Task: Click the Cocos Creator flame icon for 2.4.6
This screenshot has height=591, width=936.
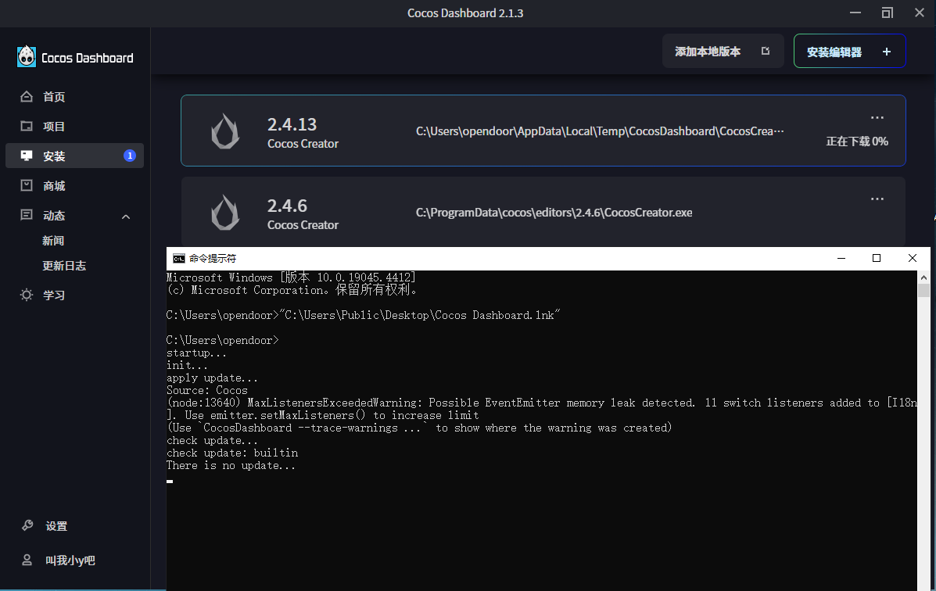Action: tap(225, 212)
